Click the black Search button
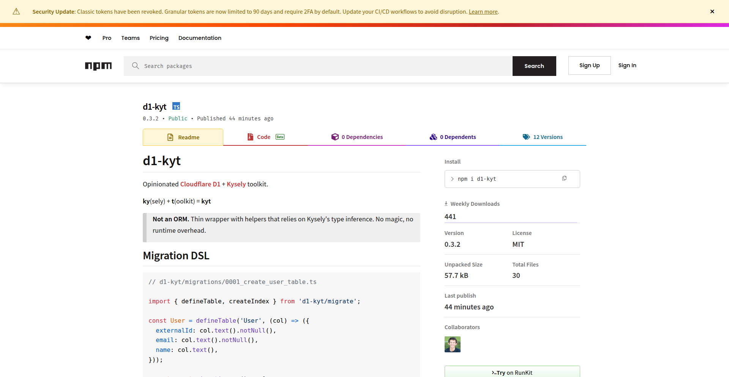The height and width of the screenshot is (377, 729). [x=534, y=66]
